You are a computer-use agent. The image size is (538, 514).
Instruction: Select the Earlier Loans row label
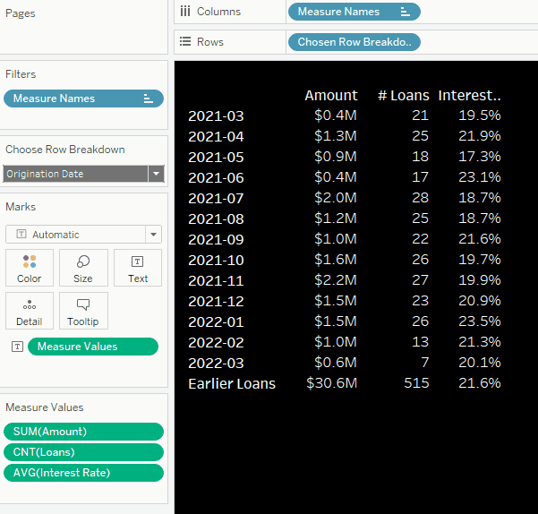click(x=232, y=383)
